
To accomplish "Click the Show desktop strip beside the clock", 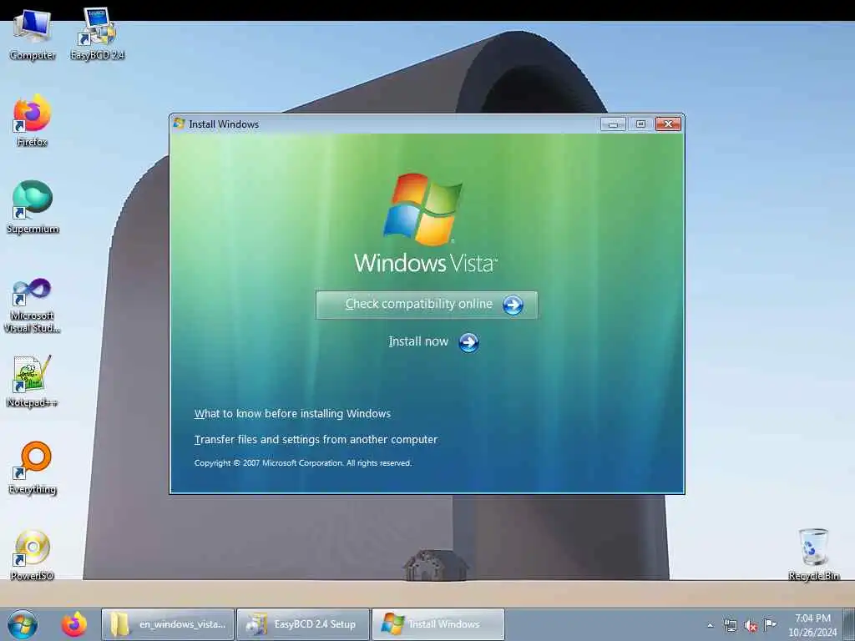I will pyautogui.click(x=849, y=625).
